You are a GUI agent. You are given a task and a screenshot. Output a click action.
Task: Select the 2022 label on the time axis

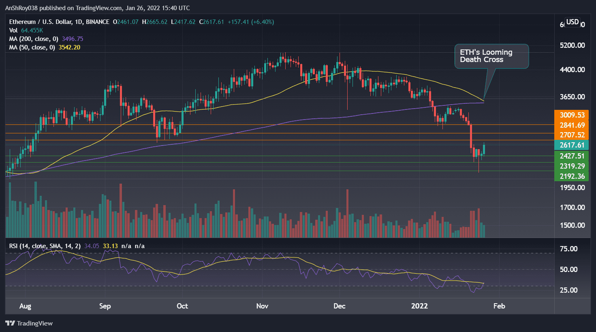coord(420,306)
